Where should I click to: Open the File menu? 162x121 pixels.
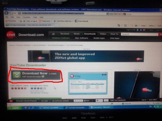coord(7,17)
